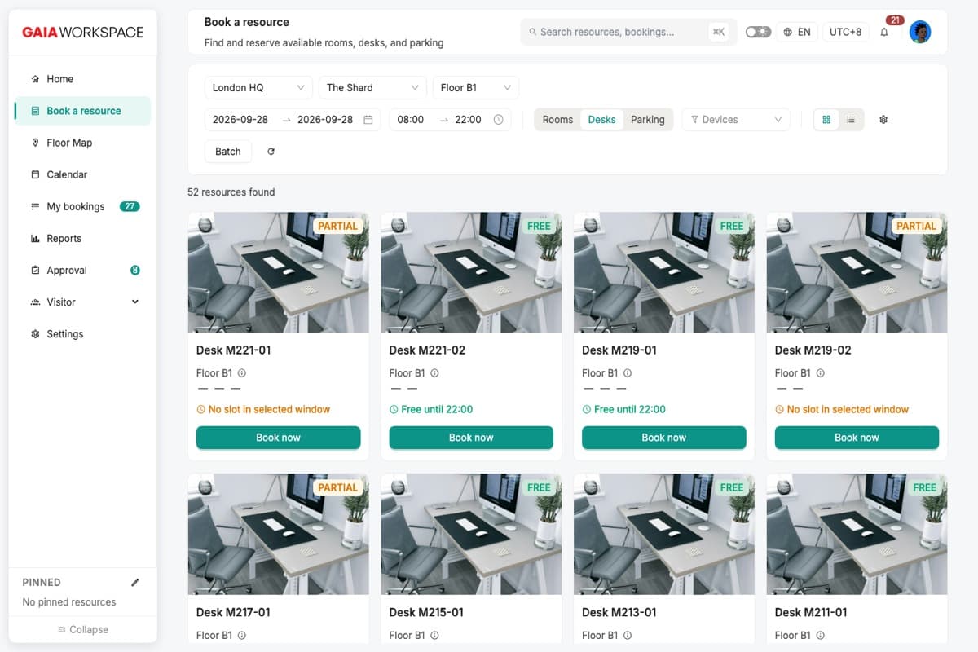Viewport: 978px width, 652px height.
Task: Open Floor Map from the sidebar
Action: tap(82, 143)
